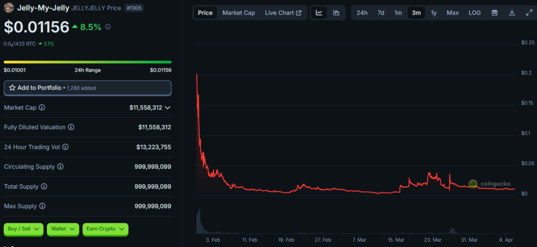Image resolution: width=537 pixels, height=247 pixels.
Task: Open the Wallet dropdown
Action: (x=63, y=229)
